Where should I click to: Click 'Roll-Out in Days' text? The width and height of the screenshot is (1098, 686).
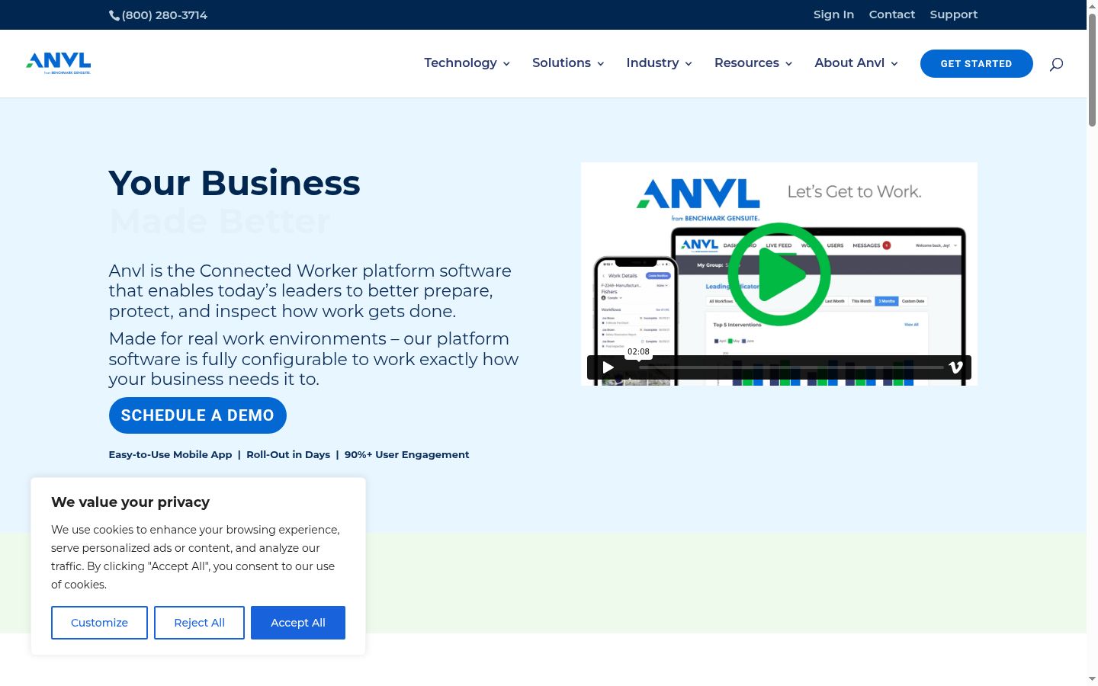pos(288,455)
